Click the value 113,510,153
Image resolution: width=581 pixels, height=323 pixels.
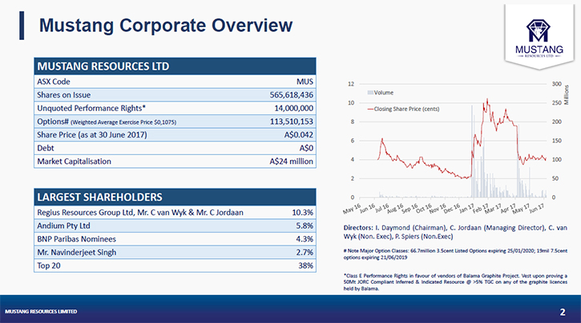291,122
